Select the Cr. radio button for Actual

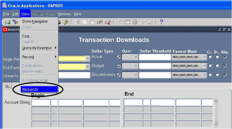[x=210, y=57]
